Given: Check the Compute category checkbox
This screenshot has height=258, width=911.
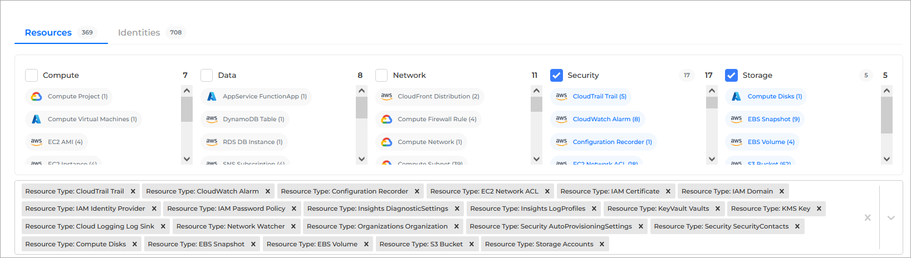Looking at the screenshot, I should (x=32, y=75).
